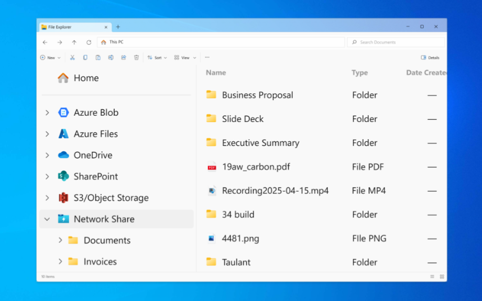This screenshot has height=301, width=482.
Task: Click the Search Documents field
Action: [396, 42]
